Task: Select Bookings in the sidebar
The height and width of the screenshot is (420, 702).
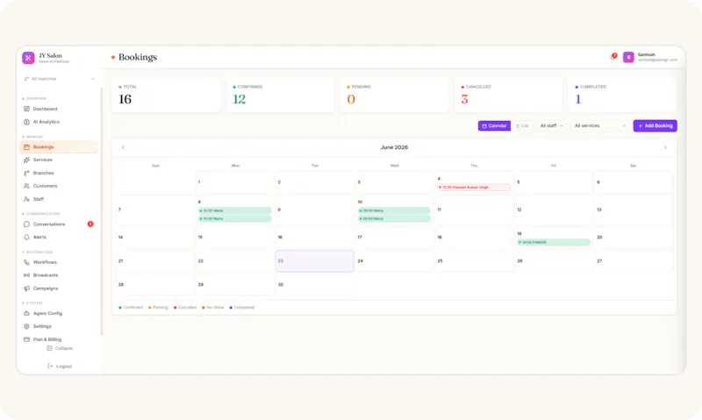Action: 59,146
